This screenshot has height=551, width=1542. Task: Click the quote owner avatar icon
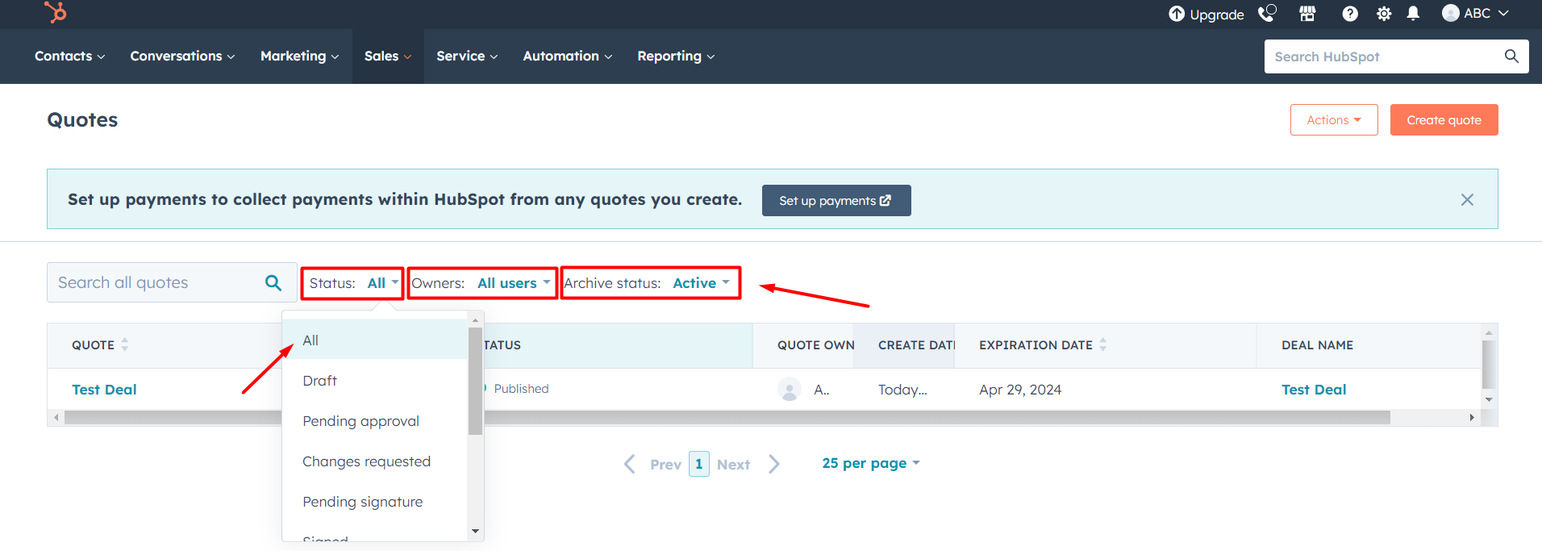pyautogui.click(x=790, y=390)
